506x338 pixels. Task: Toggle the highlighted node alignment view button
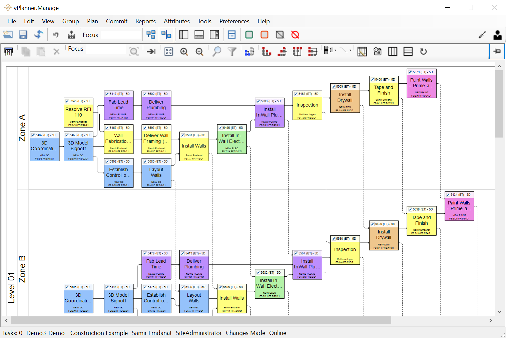[166, 35]
